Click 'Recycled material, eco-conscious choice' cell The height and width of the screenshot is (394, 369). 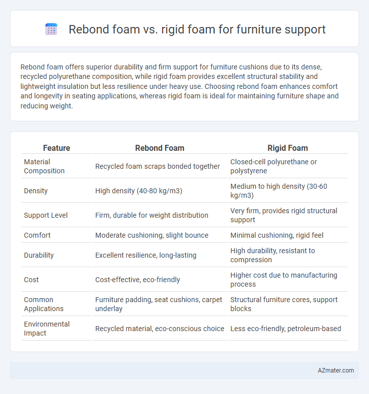pyautogui.click(x=160, y=329)
